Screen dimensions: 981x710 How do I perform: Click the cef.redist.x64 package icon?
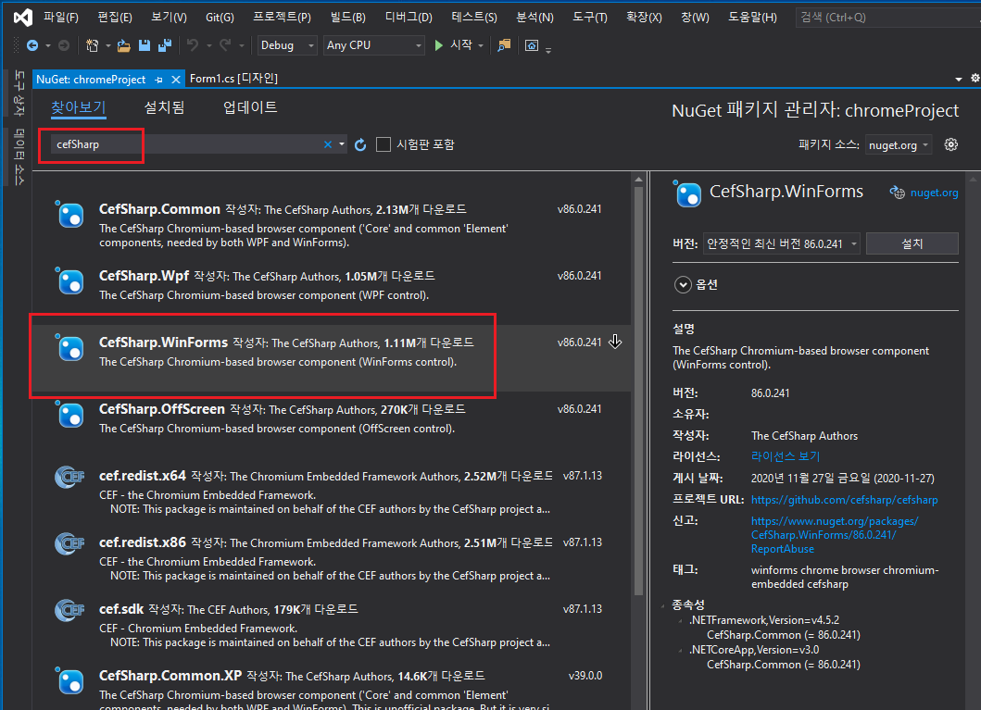pyautogui.click(x=69, y=477)
